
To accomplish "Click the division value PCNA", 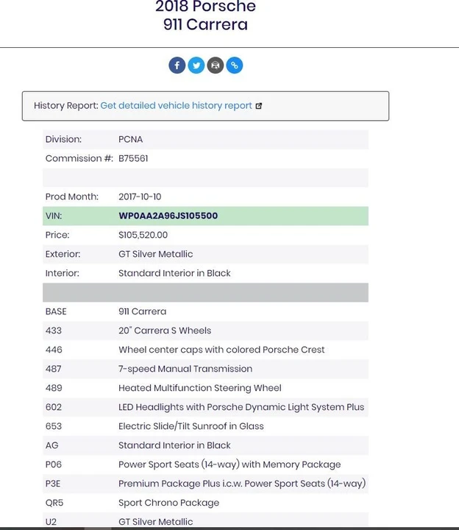I will coord(130,139).
